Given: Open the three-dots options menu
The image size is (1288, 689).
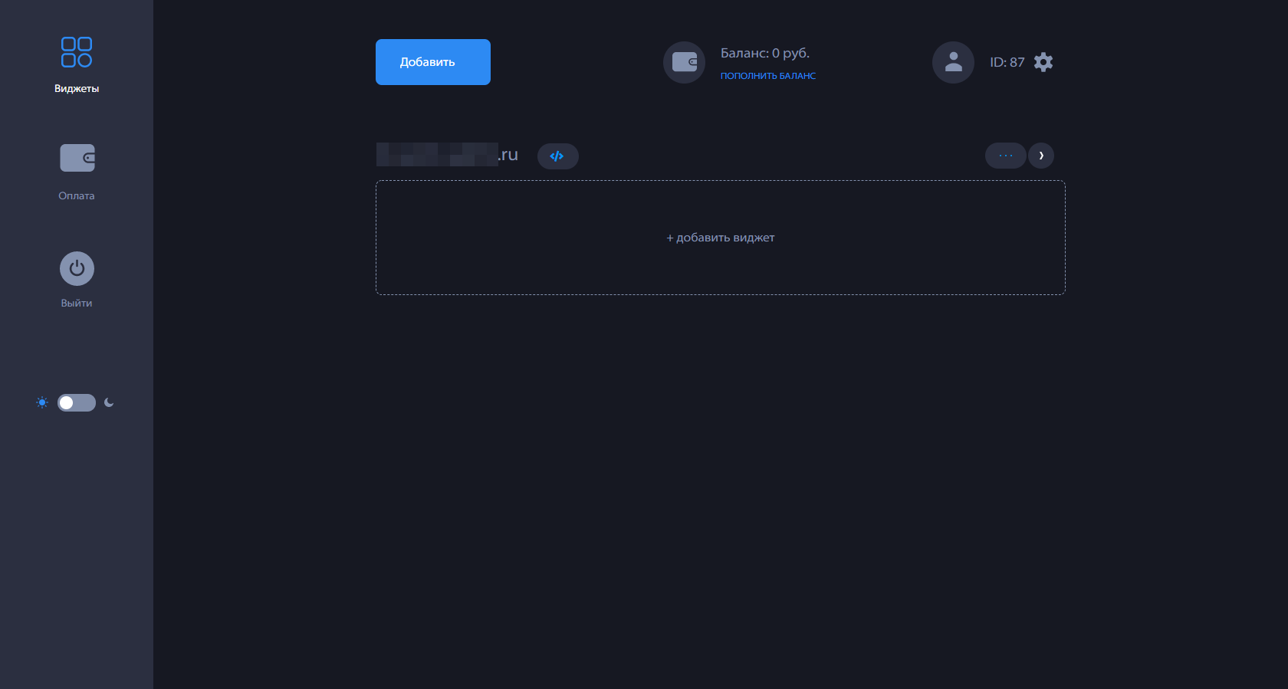Looking at the screenshot, I should (1005, 156).
